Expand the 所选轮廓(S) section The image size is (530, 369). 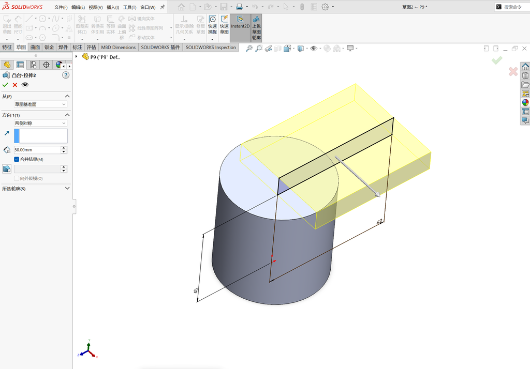tap(67, 189)
